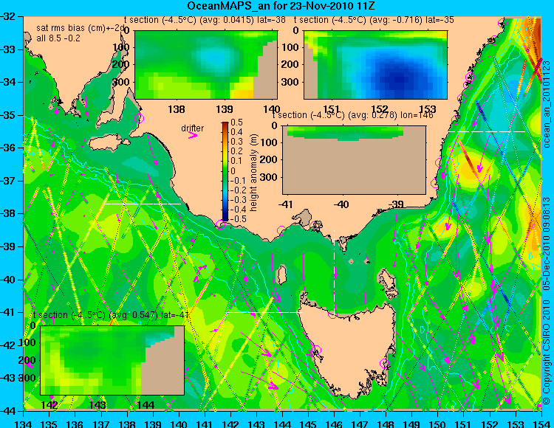Click the magenta circle marker on Tasmania's east coast

[384, 363]
